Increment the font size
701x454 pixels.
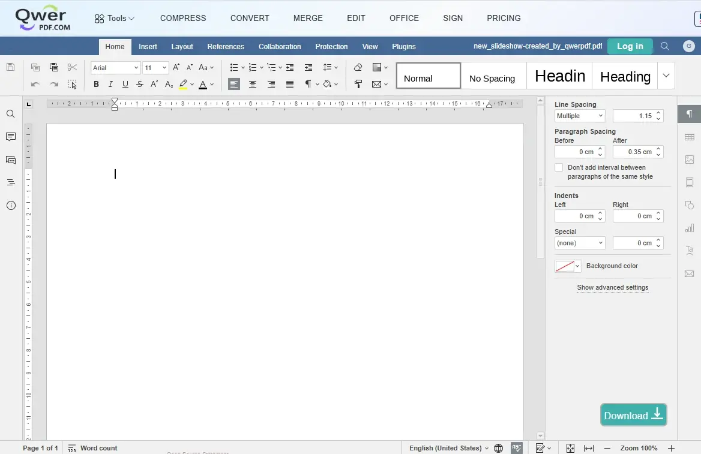(x=176, y=68)
